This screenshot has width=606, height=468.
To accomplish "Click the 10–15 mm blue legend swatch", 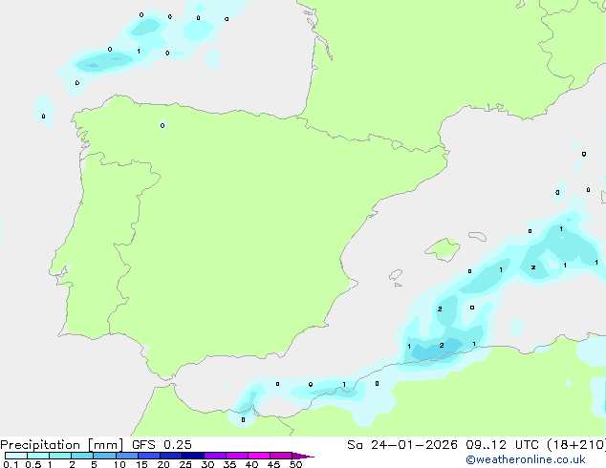I will 127,456.
